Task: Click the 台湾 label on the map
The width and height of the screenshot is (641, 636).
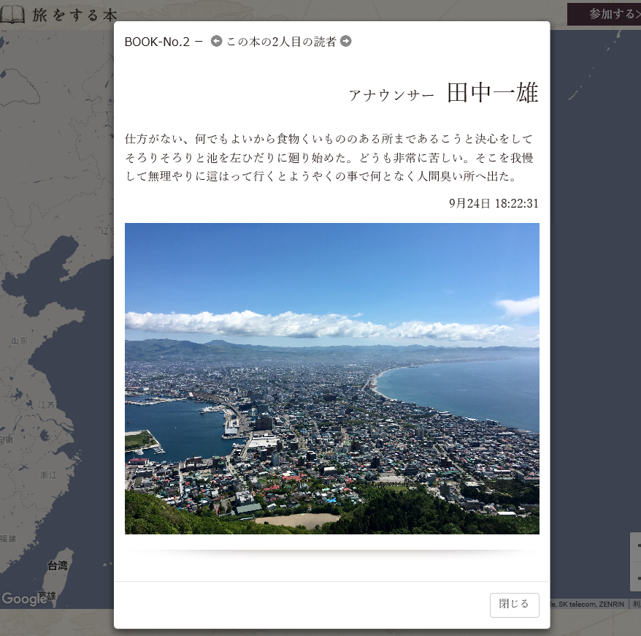Action: click(x=58, y=565)
